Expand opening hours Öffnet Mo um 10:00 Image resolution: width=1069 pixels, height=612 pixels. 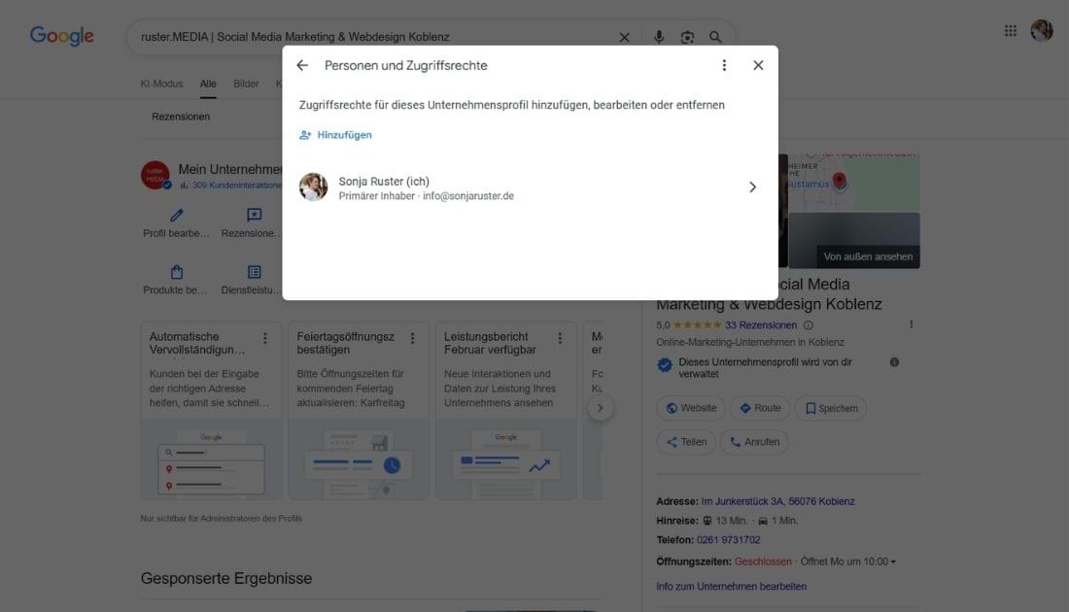point(848,561)
